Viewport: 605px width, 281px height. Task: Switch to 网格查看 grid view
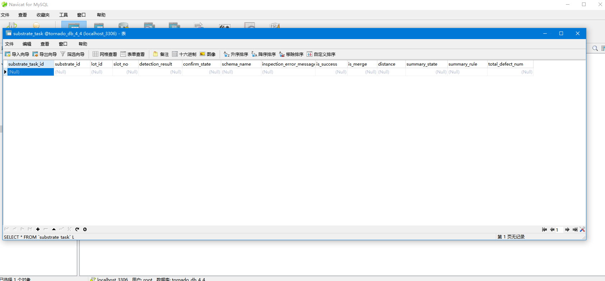coord(105,54)
